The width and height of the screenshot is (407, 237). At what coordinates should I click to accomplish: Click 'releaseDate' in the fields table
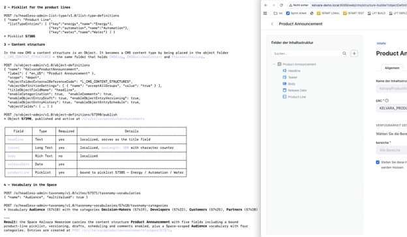click(18, 165)
